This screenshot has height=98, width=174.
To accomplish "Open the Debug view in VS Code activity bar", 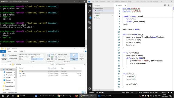I will [90, 22].
